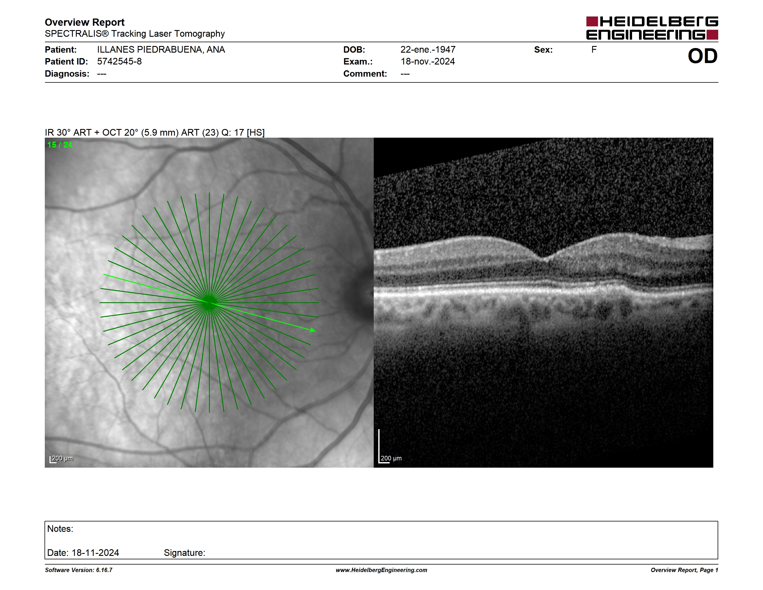Click the DOB value '22-ene.-1947'
Image resolution: width=763 pixels, height=590 pixels.
[428, 50]
